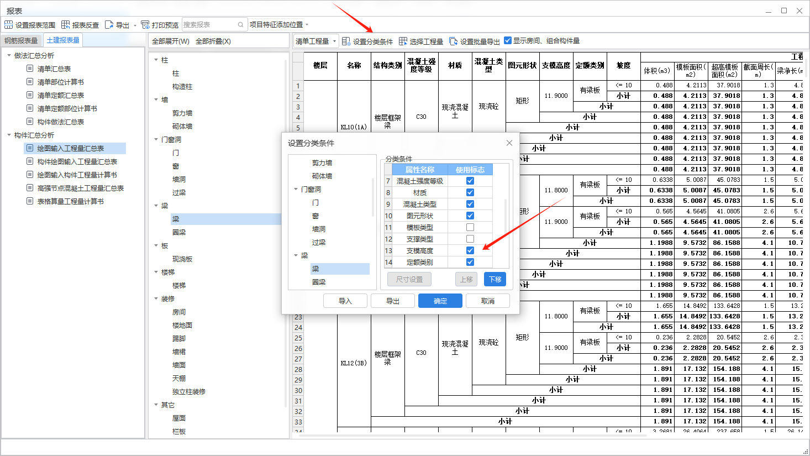810x456 pixels.
Task: Click the 尺寸设置 button
Action: click(x=409, y=279)
